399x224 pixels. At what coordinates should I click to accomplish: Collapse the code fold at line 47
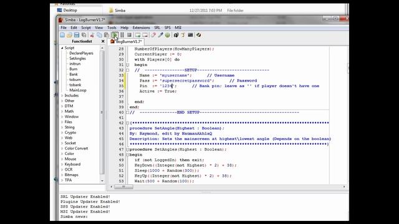coord(128,149)
